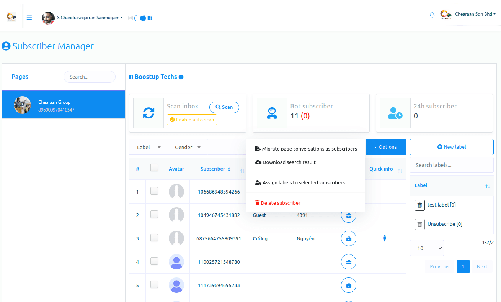
Task: Click briefcase icon for subscriber 110025721548780
Action: (x=348, y=262)
